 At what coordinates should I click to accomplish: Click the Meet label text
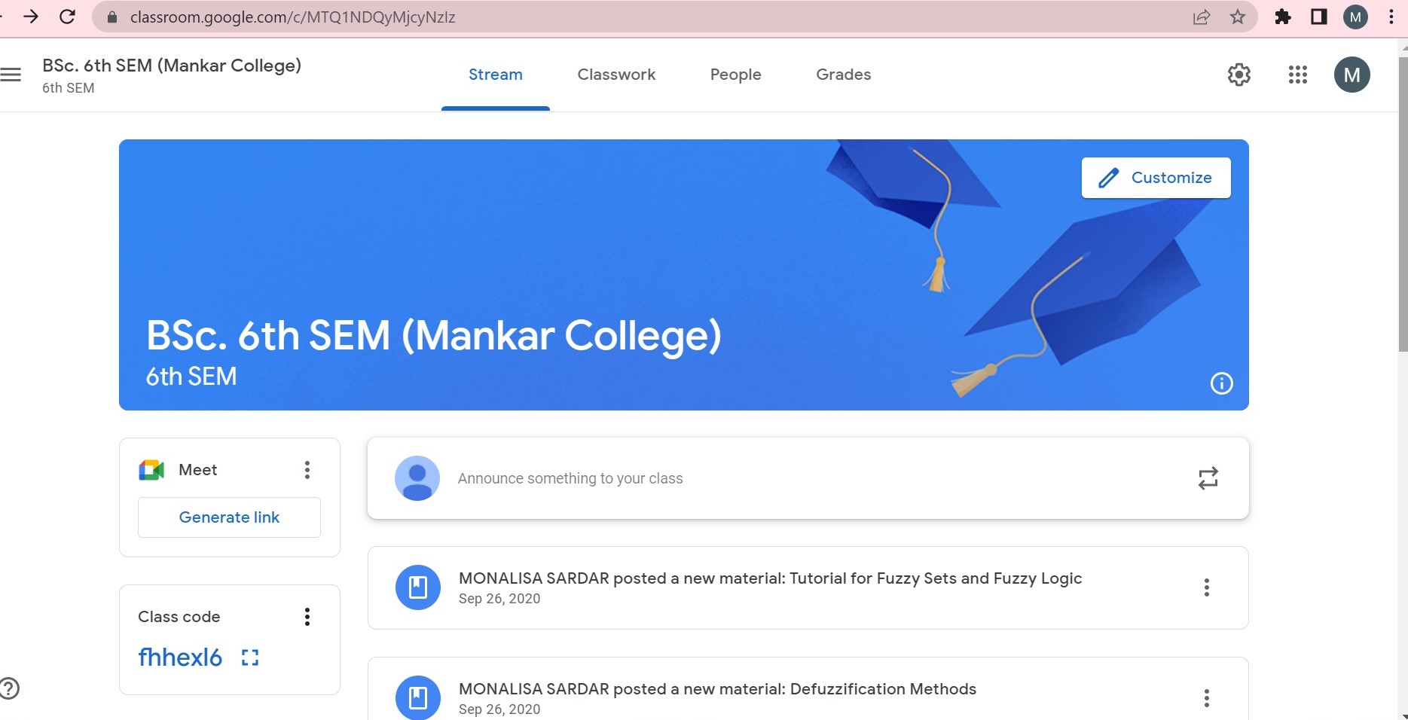pyautogui.click(x=197, y=470)
